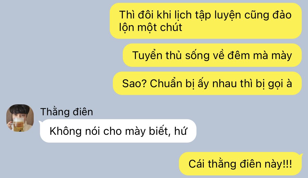Tap the "Cái thằng điên này!!!" message
The width and height of the screenshot is (308, 178).
point(240,164)
